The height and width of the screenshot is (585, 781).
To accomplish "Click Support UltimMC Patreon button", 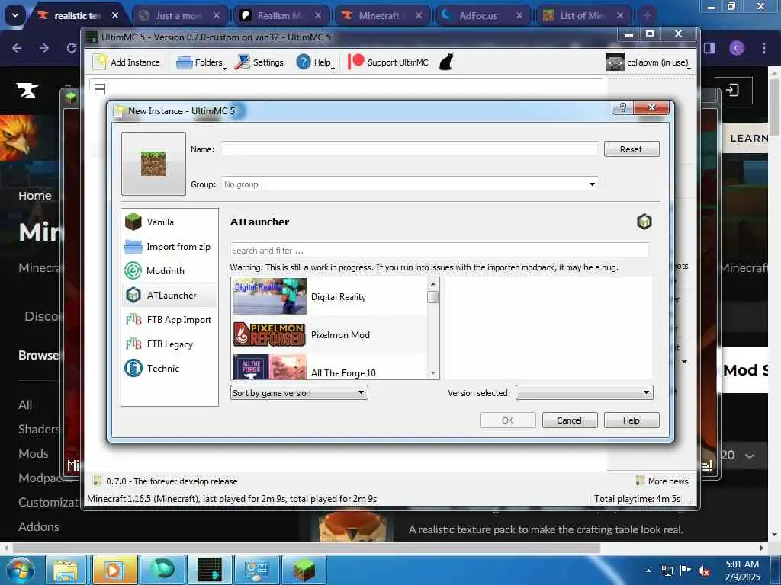I will (x=388, y=62).
